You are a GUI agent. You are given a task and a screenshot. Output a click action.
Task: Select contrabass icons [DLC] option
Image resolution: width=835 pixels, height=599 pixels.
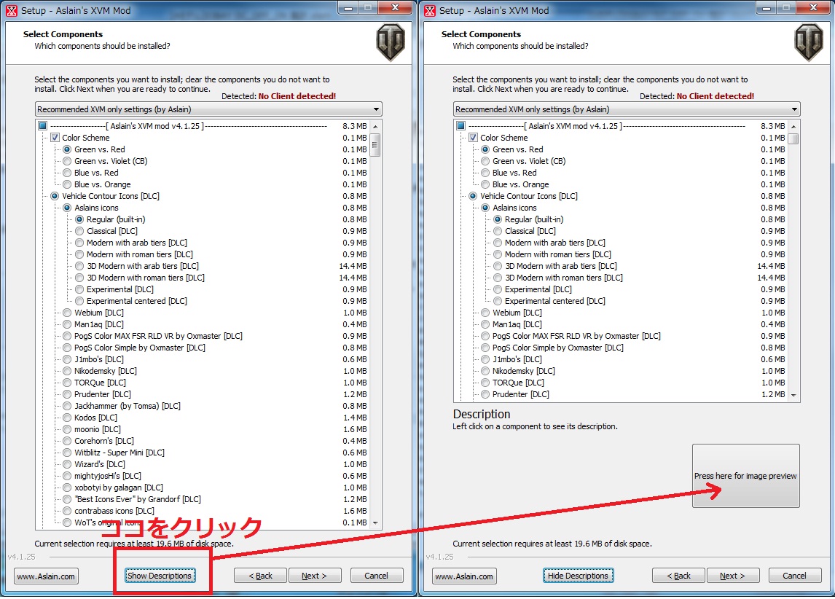coord(67,511)
